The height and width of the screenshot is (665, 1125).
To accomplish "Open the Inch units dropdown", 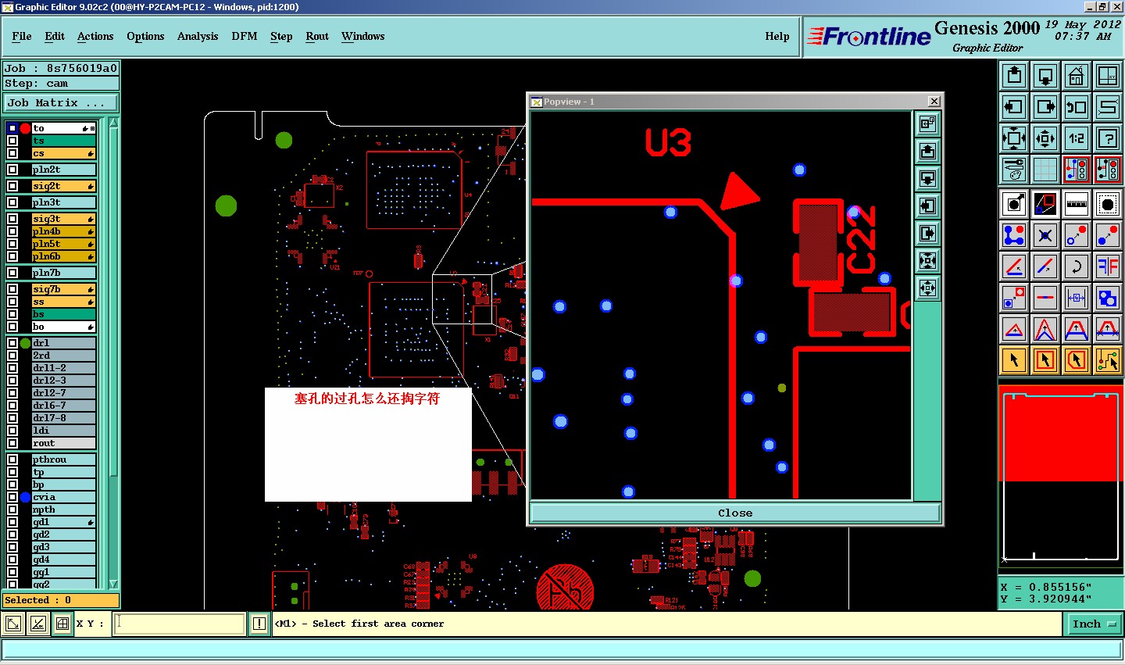I will (1094, 624).
